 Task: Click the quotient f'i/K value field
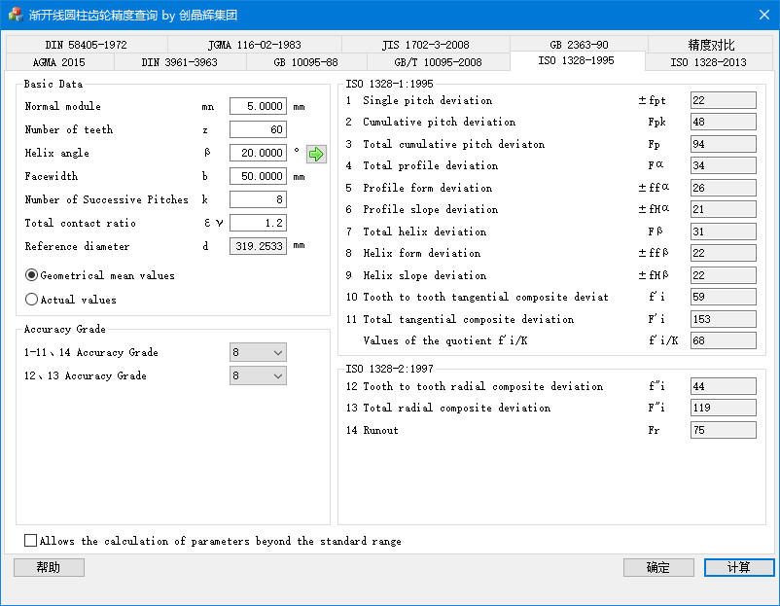pyautogui.click(x=724, y=340)
